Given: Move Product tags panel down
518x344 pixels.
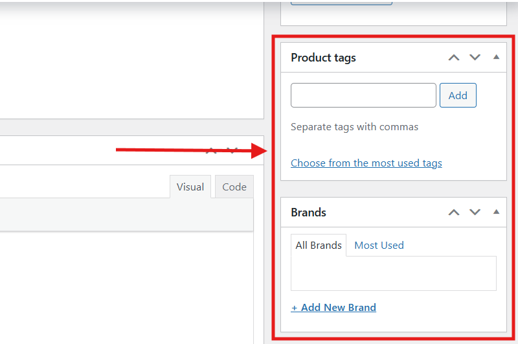Looking at the screenshot, I should (475, 58).
